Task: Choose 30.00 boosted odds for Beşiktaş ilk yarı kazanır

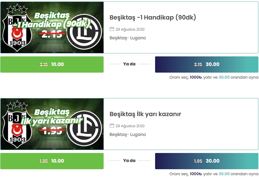Action: pyautogui.click(x=207, y=161)
